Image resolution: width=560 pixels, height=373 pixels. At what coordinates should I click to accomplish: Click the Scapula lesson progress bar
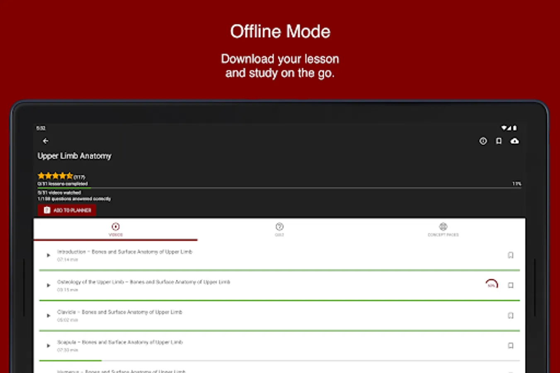click(x=279, y=361)
